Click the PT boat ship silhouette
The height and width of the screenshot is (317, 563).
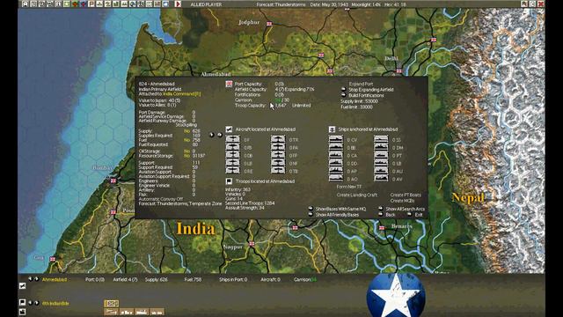point(381,155)
